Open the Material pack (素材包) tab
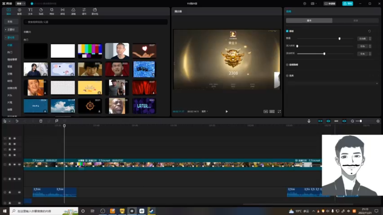Viewport: 383px width, 215px height. [95, 11]
